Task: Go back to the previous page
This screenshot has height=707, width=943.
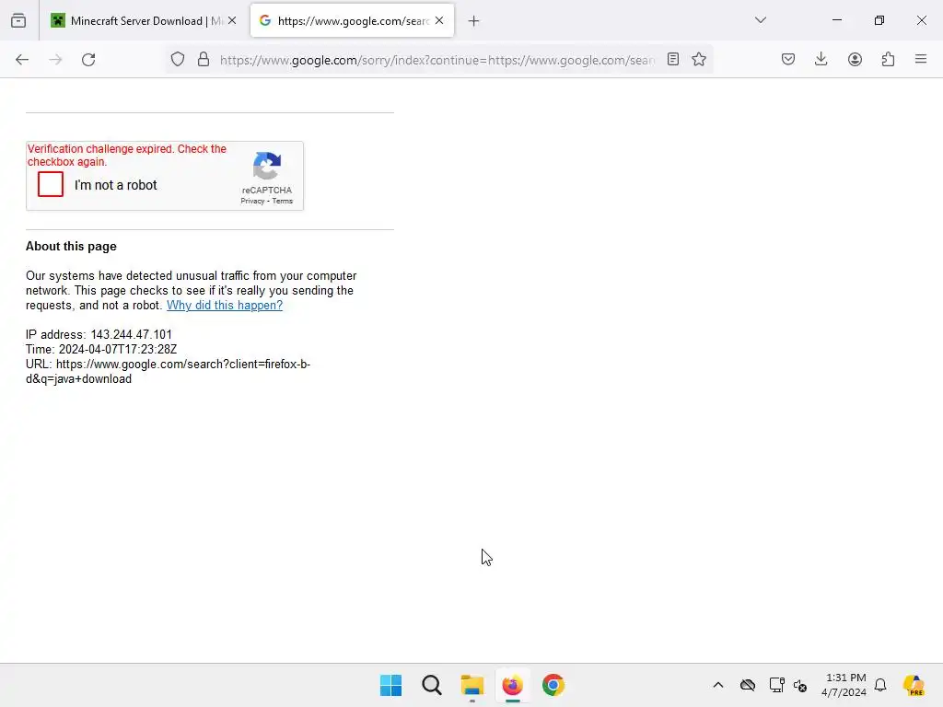Action: point(22,60)
